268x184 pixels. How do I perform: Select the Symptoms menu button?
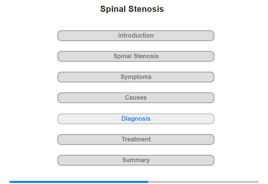(x=136, y=77)
